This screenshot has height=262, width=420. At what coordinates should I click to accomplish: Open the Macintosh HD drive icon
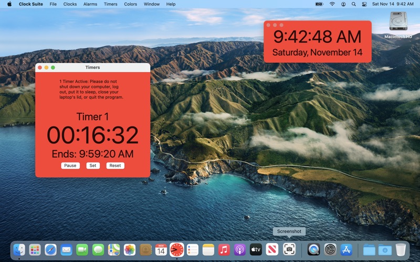[x=398, y=23]
